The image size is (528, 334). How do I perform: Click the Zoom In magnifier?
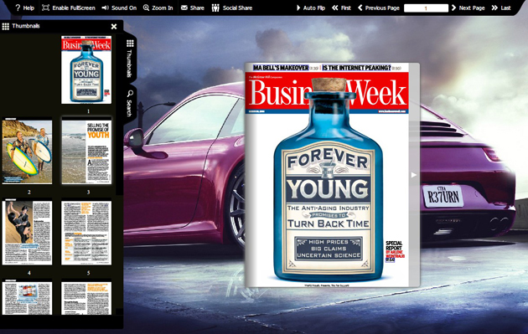click(158, 8)
